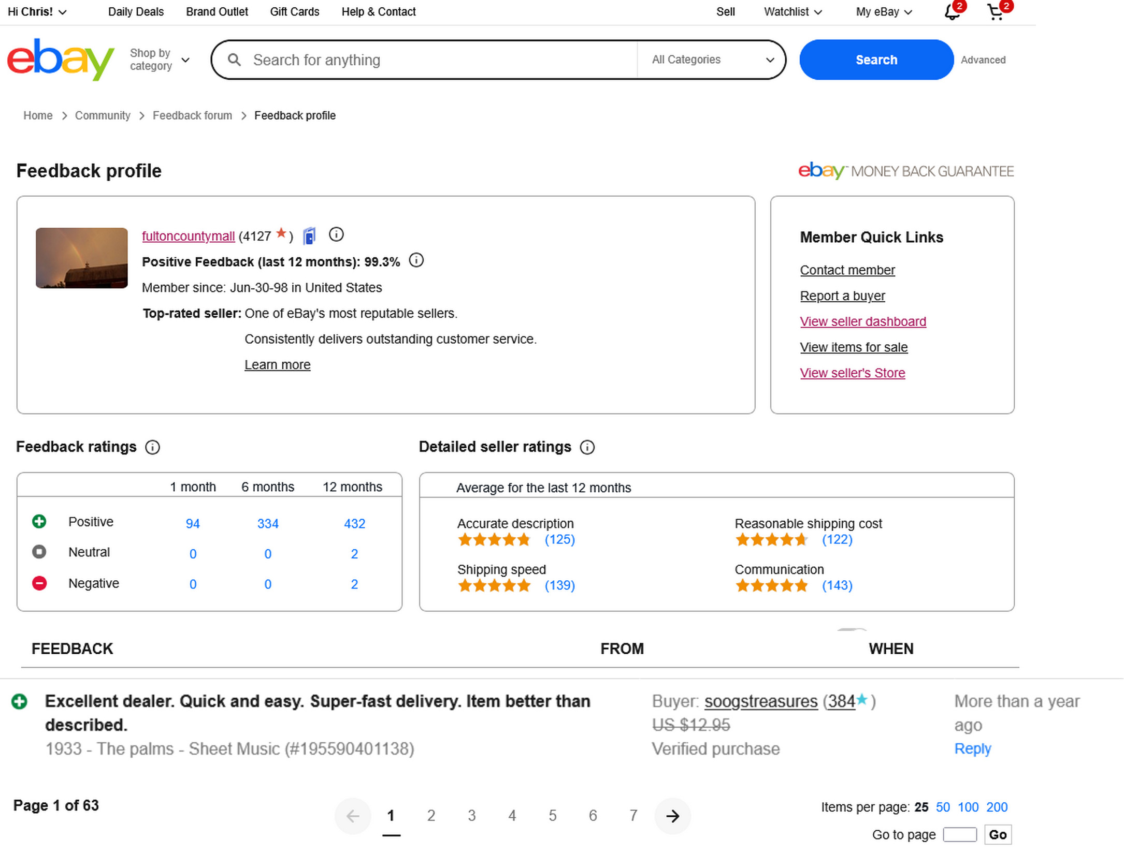Click the info icon beside Detailed seller ratings
The height and width of the screenshot is (853, 1124).
click(x=587, y=447)
